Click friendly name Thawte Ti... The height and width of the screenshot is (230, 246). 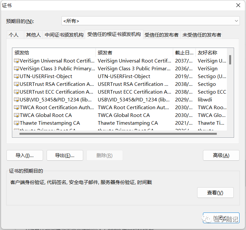pyautogui.click(x=211, y=123)
